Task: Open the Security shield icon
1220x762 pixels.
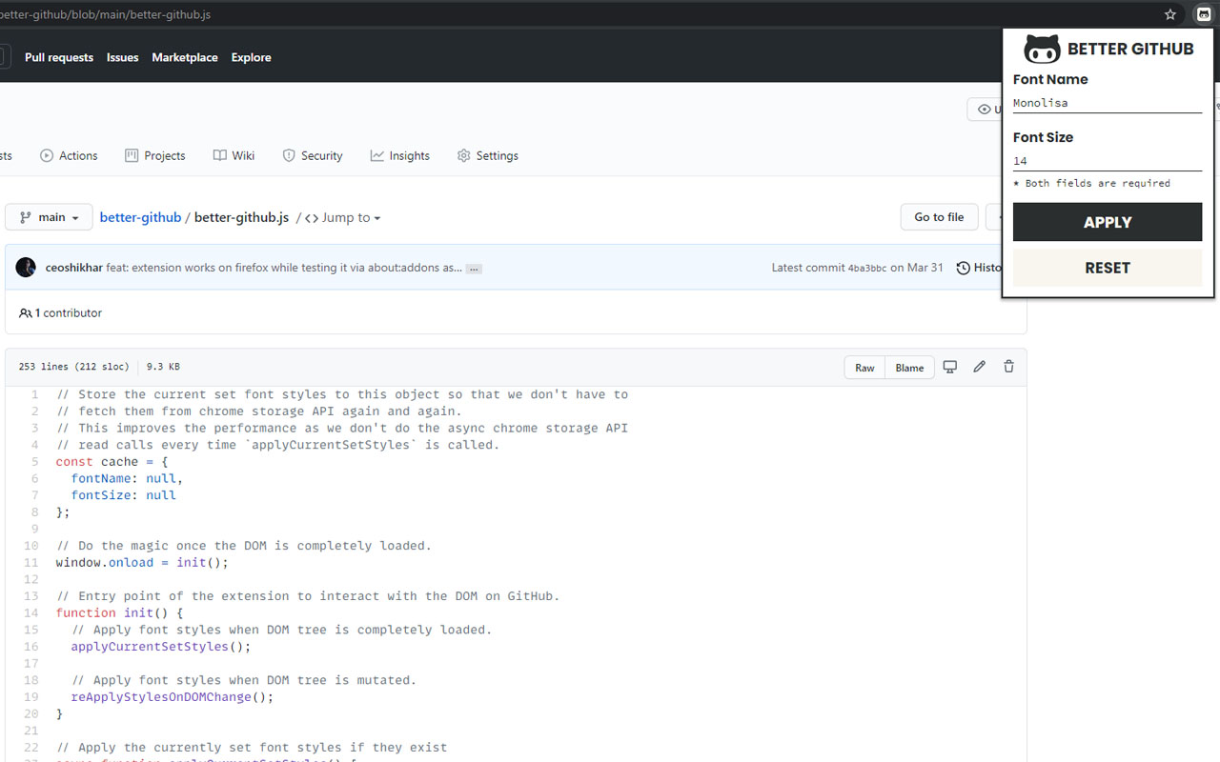Action: 287,155
